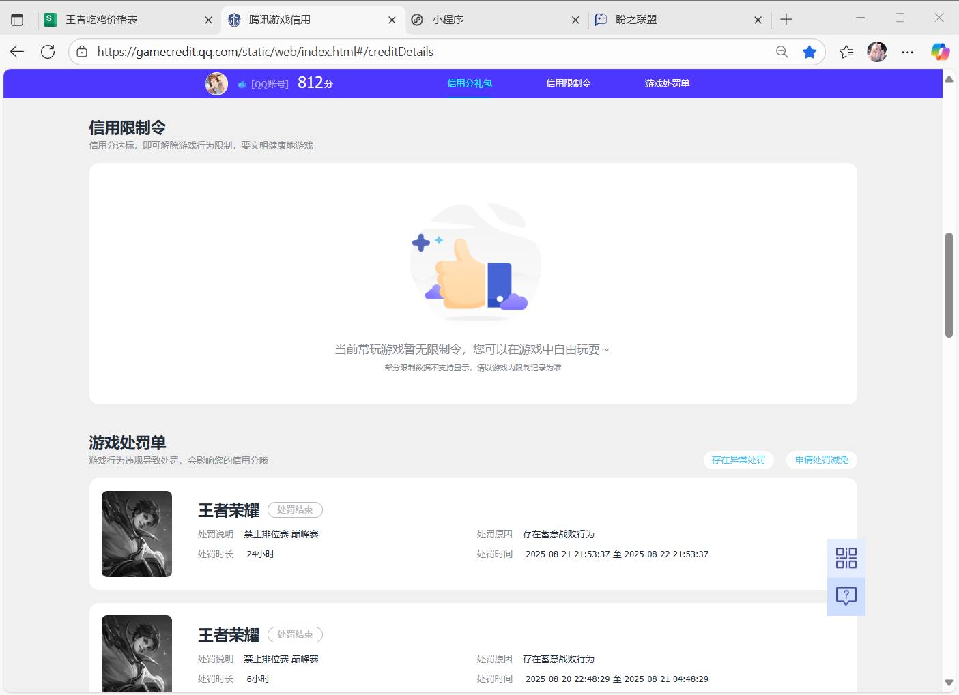This screenshot has width=959, height=695.
Task: Open the browser profile avatar
Action: [x=877, y=51]
